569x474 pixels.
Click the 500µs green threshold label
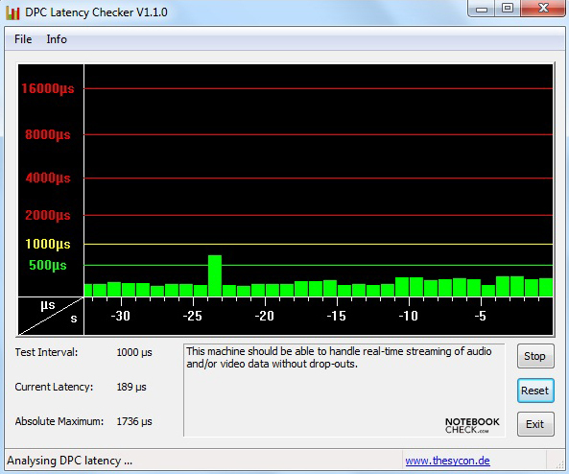[x=48, y=266]
